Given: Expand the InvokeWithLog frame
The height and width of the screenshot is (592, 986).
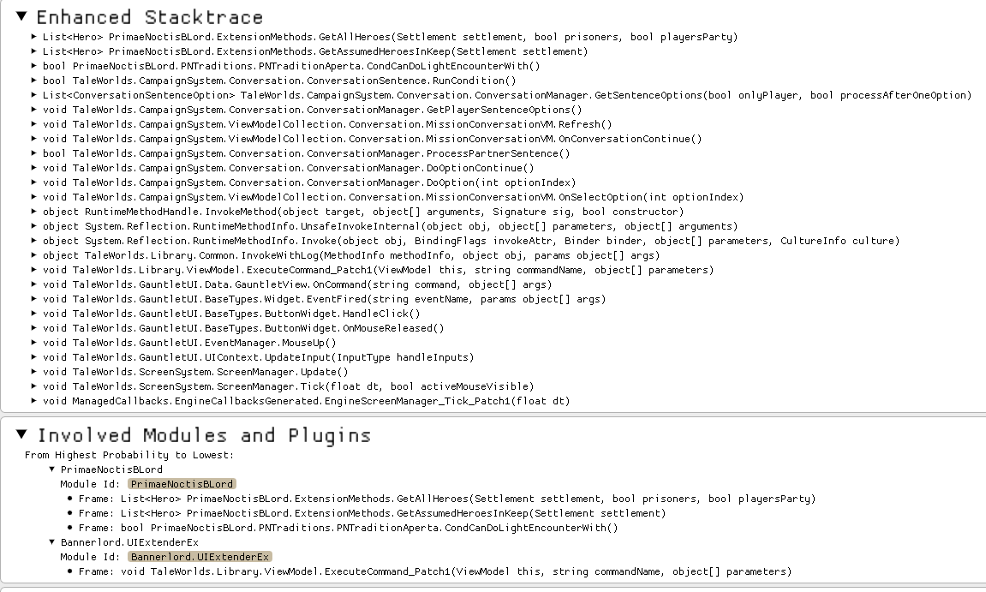Looking at the screenshot, I should (x=34, y=255).
